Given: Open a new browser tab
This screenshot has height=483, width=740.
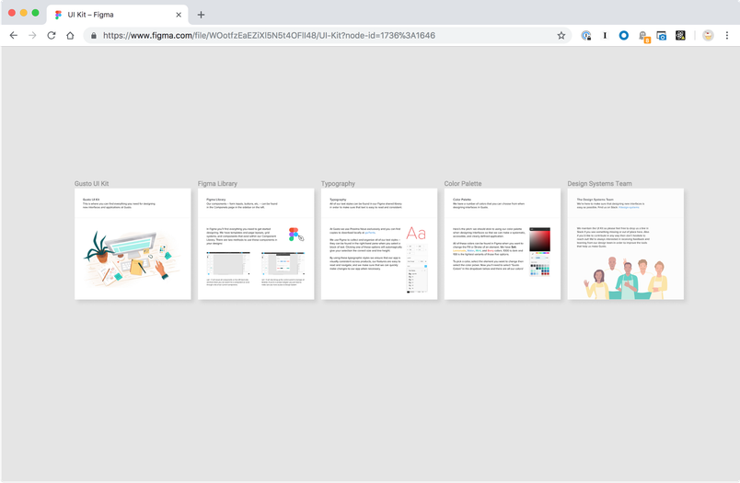Looking at the screenshot, I should pos(201,15).
